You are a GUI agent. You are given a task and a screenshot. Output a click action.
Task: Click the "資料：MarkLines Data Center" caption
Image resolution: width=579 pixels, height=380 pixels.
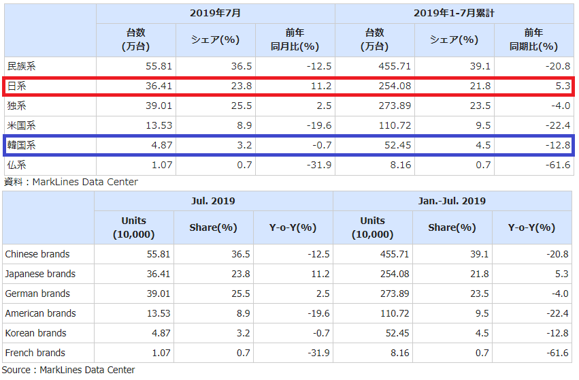click(71, 182)
